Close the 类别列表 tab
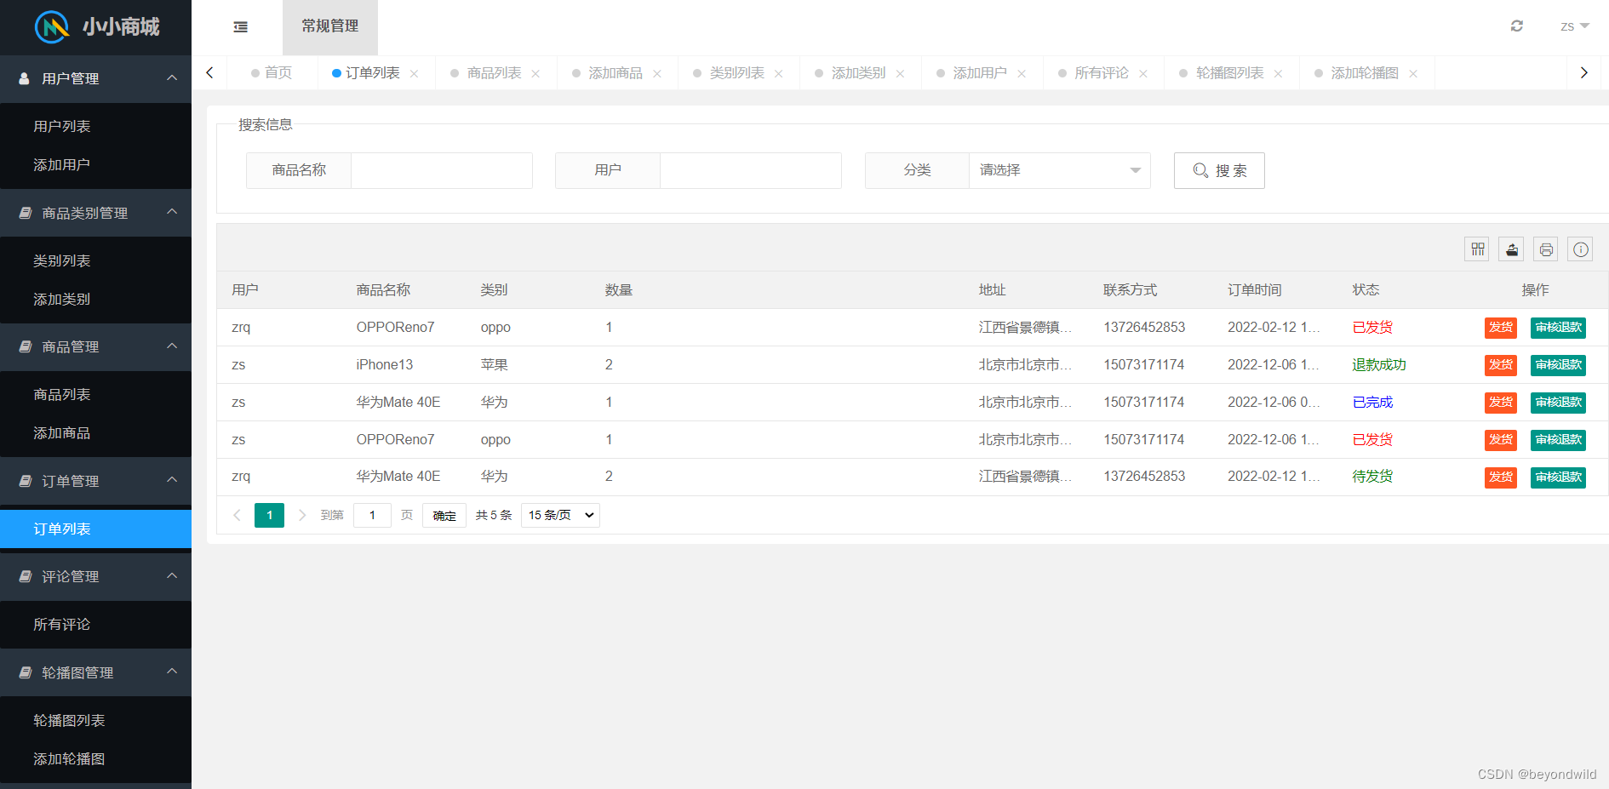 pyautogui.click(x=778, y=74)
